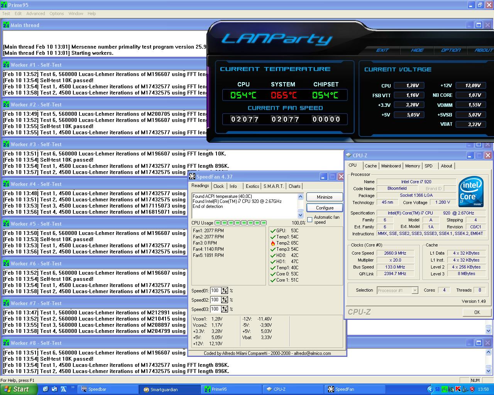Open the Advanced menu in Prime95
This screenshot has width=494, height=395.
coord(36,14)
